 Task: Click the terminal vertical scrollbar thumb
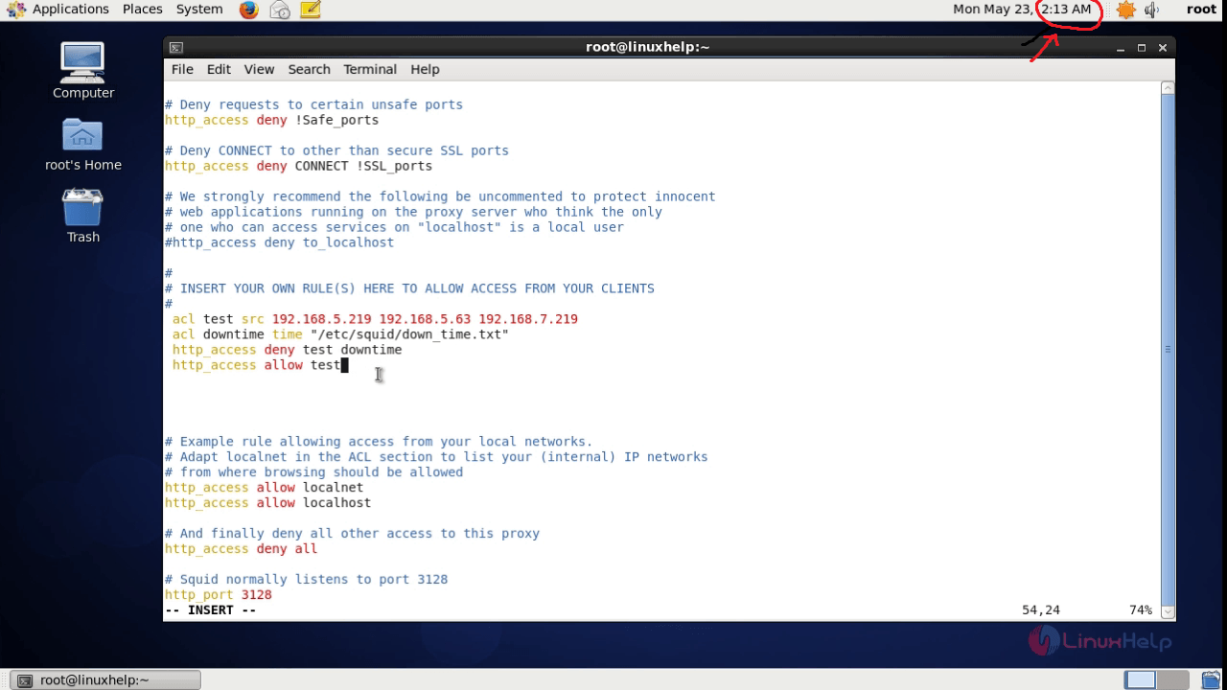[x=1168, y=350]
